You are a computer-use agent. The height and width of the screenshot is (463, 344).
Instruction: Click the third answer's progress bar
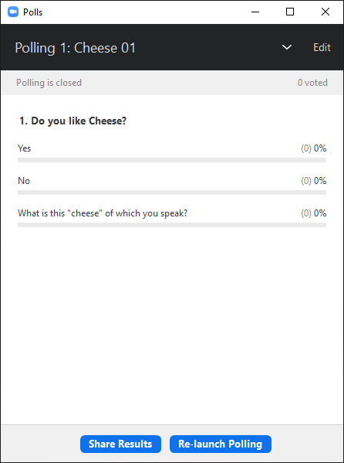pyautogui.click(x=172, y=225)
